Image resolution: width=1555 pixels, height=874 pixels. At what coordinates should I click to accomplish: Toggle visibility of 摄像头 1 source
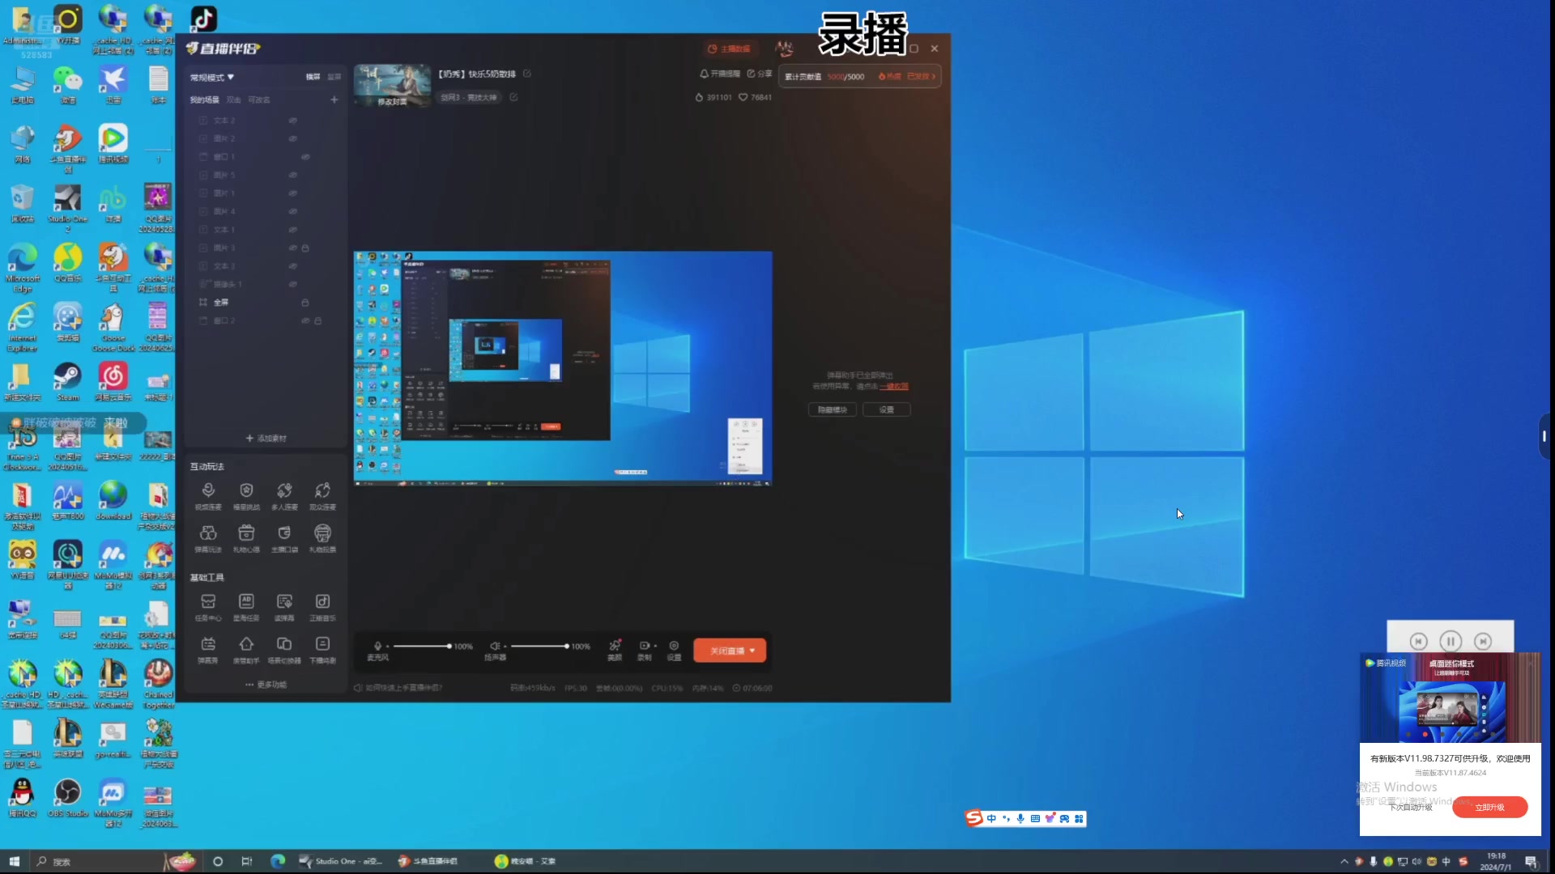292,284
